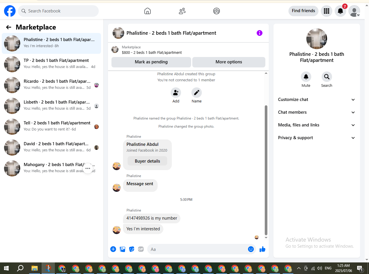Open the Groups icon in top navigation
The image size is (369, 274).
point(217,11)
